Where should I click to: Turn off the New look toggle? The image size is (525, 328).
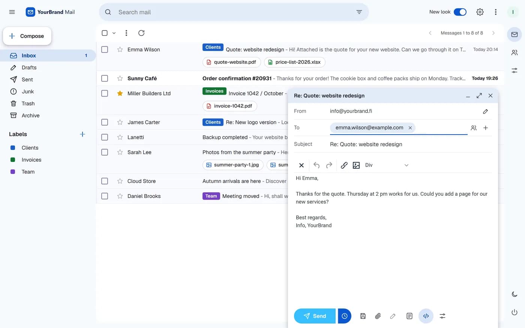pyautogui.click(x=460, y=12)
